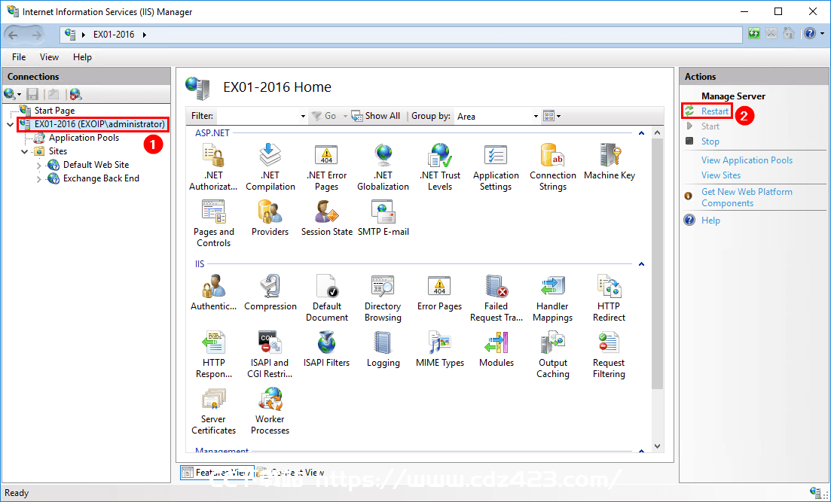Expand the Default Web Site node
The width and height of the screenshot is (831, 502).
point(38,166)
